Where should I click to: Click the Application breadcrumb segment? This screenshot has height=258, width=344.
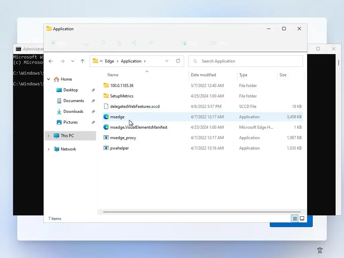[x=131, y=61]
